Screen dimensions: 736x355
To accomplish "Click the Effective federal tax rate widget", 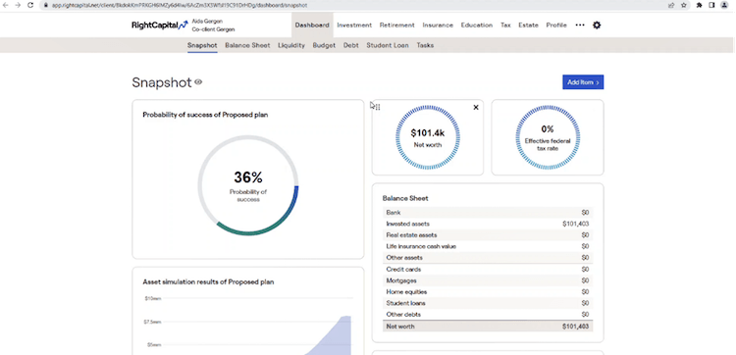I will tap(548, 137).
